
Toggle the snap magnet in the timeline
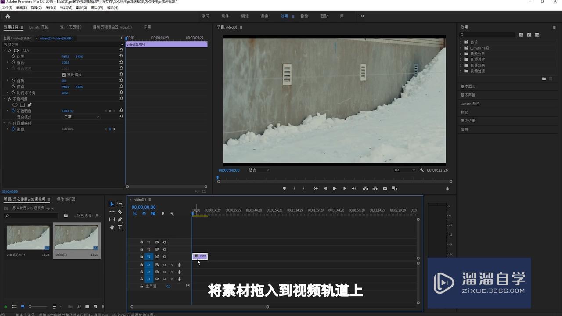(144, 214)
